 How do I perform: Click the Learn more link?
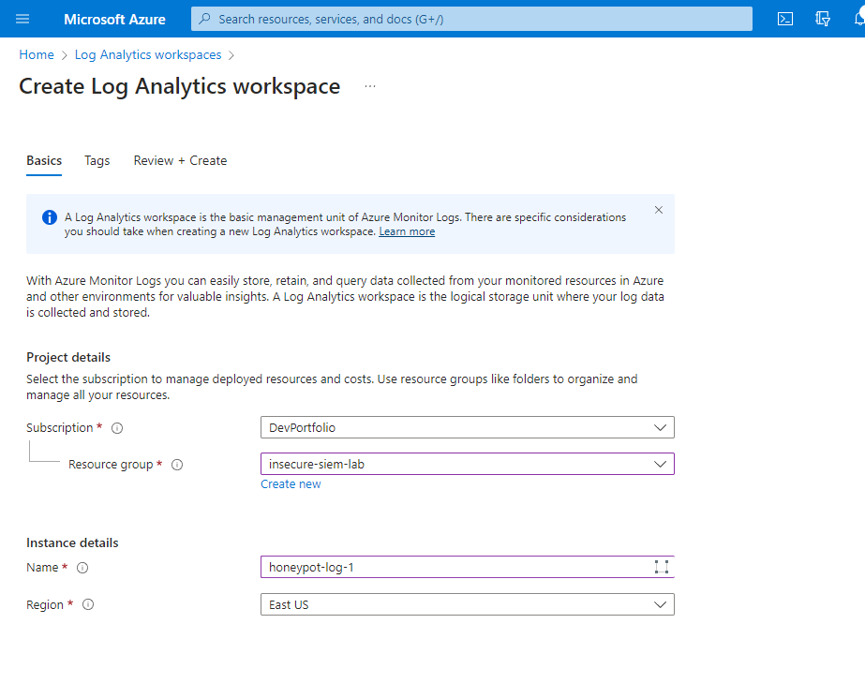pyautogui.click(x=407, y=230)
